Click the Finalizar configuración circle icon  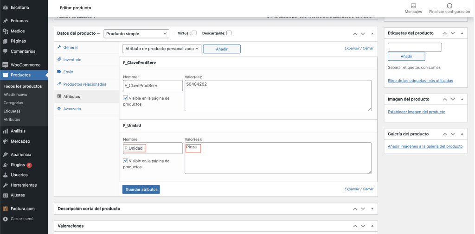tap(449, 6)
